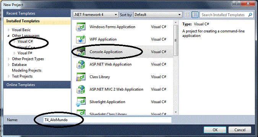Viewport: 258px width, 137px height.
Task: Click the ASP.NET MVC 2 Web Application icon
Action: [81, 89]
